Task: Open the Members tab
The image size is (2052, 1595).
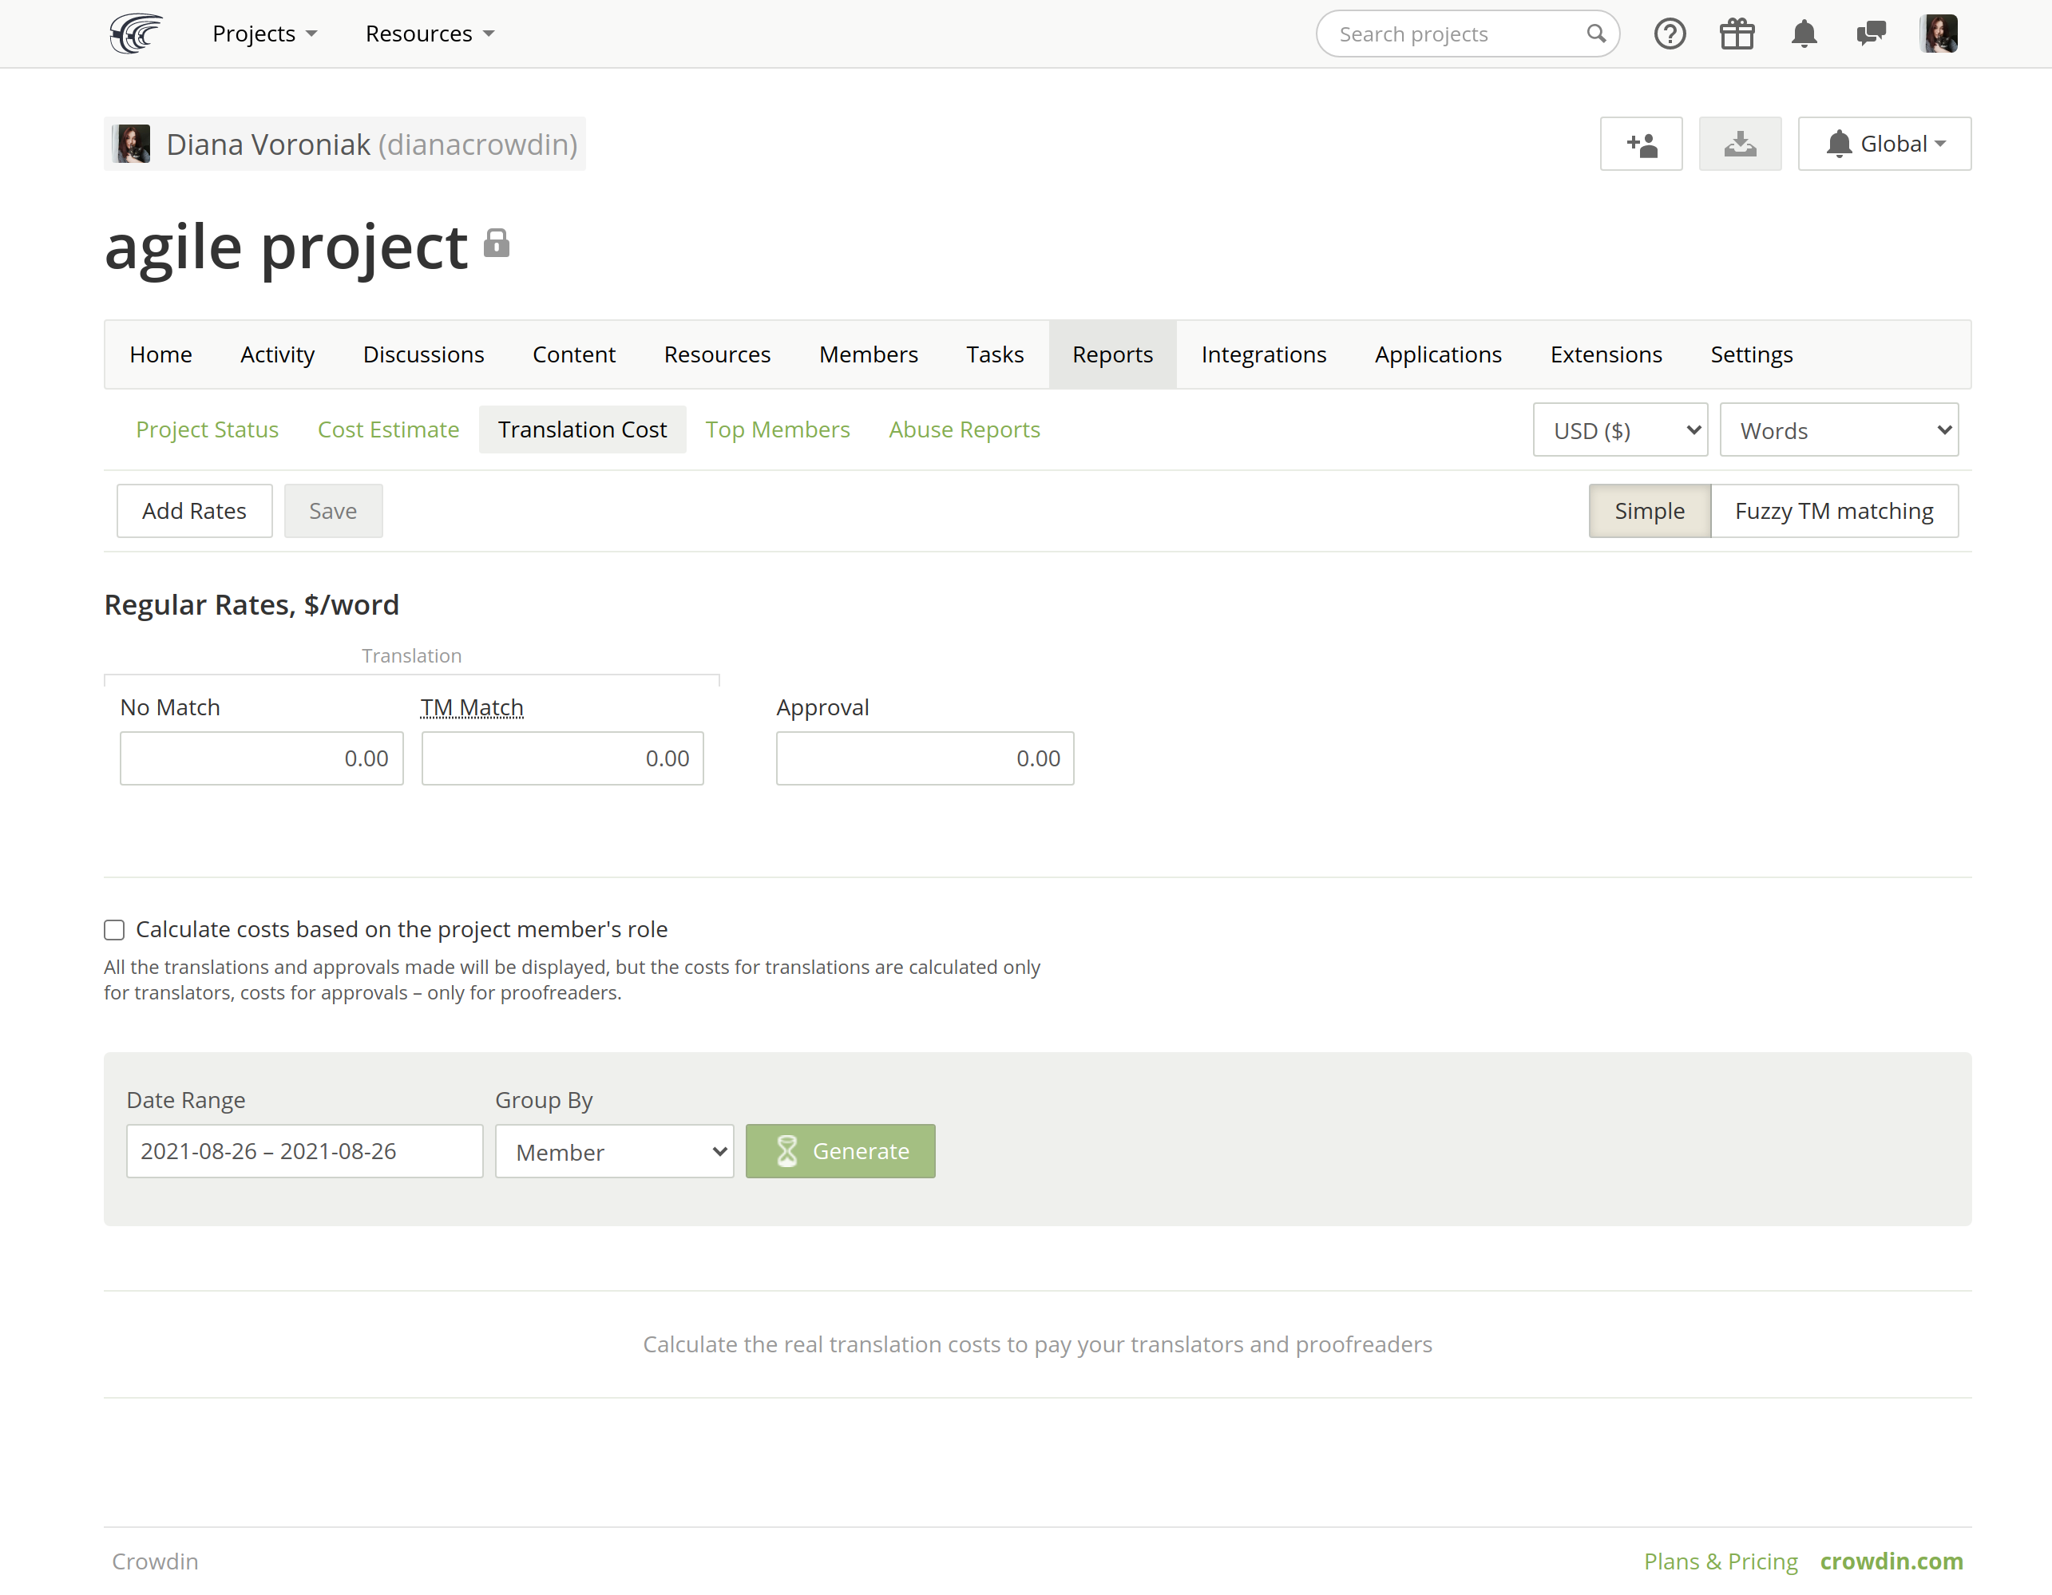Action: click(868, 354)
